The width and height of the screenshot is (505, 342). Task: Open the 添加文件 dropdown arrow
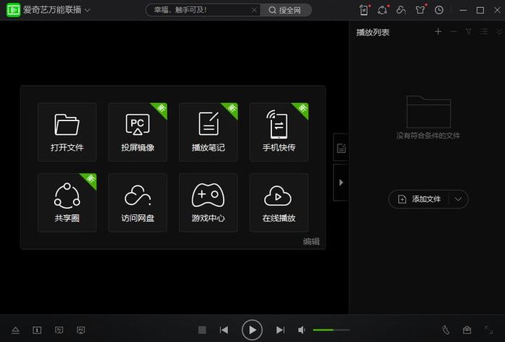pyautogui.click(x=458, y=199)
